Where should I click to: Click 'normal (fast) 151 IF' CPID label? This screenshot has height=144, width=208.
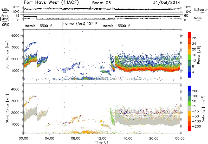(x=80, y=24)
